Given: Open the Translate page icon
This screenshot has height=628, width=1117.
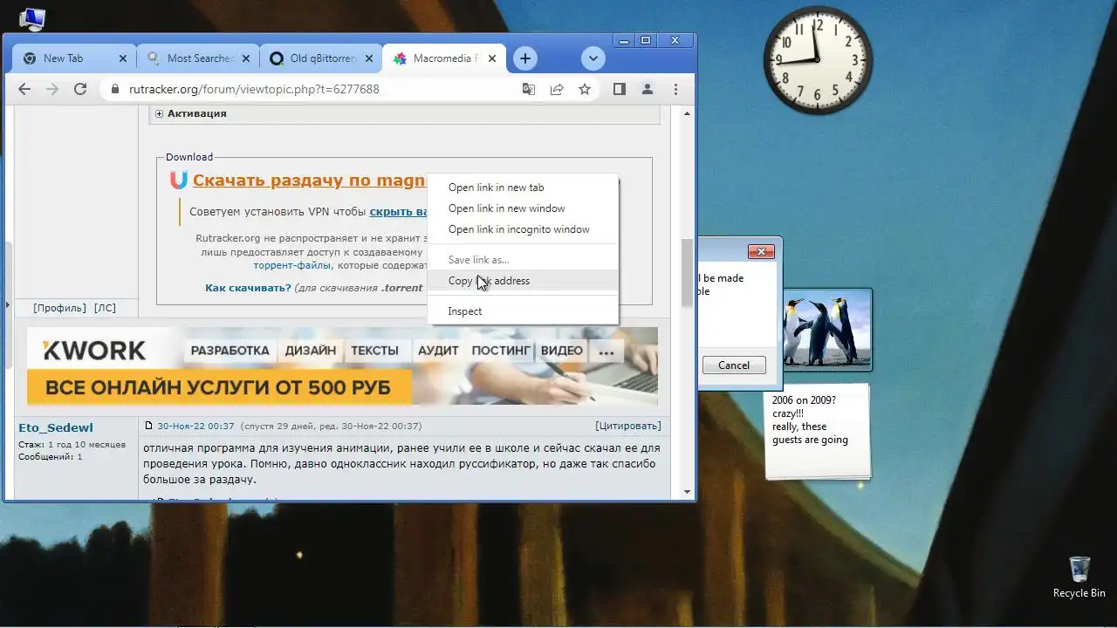Looking at the screenshot, I should point(529,89).
